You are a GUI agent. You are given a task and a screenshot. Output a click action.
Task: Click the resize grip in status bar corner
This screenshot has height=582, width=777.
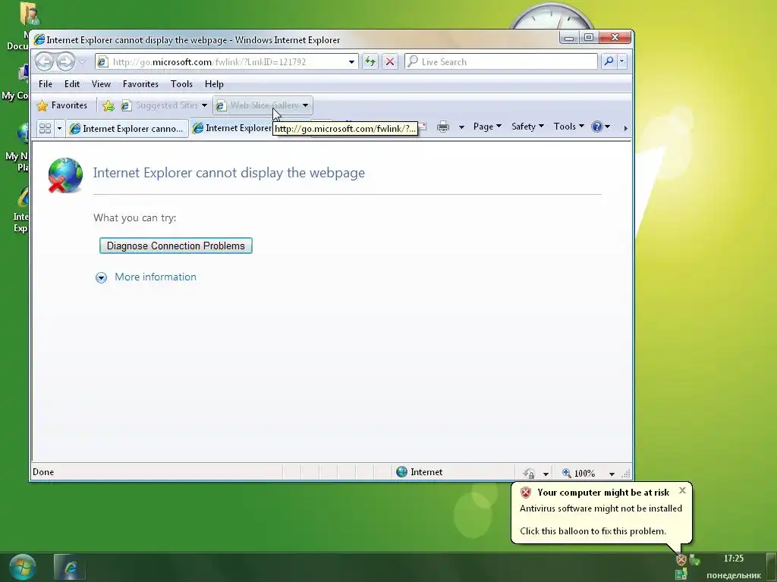626,474
